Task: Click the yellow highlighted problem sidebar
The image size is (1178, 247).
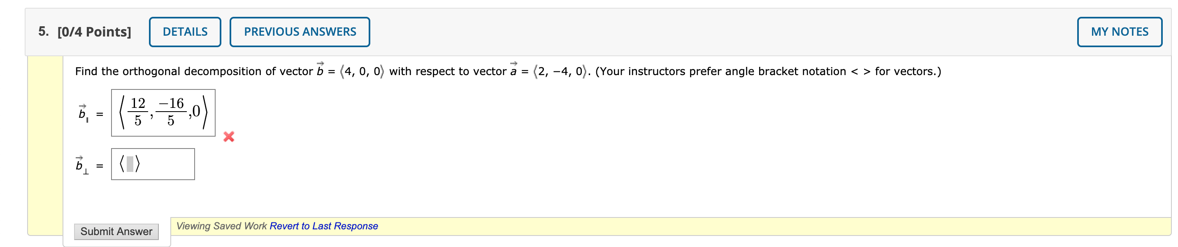Action: (x=44, y=146)
